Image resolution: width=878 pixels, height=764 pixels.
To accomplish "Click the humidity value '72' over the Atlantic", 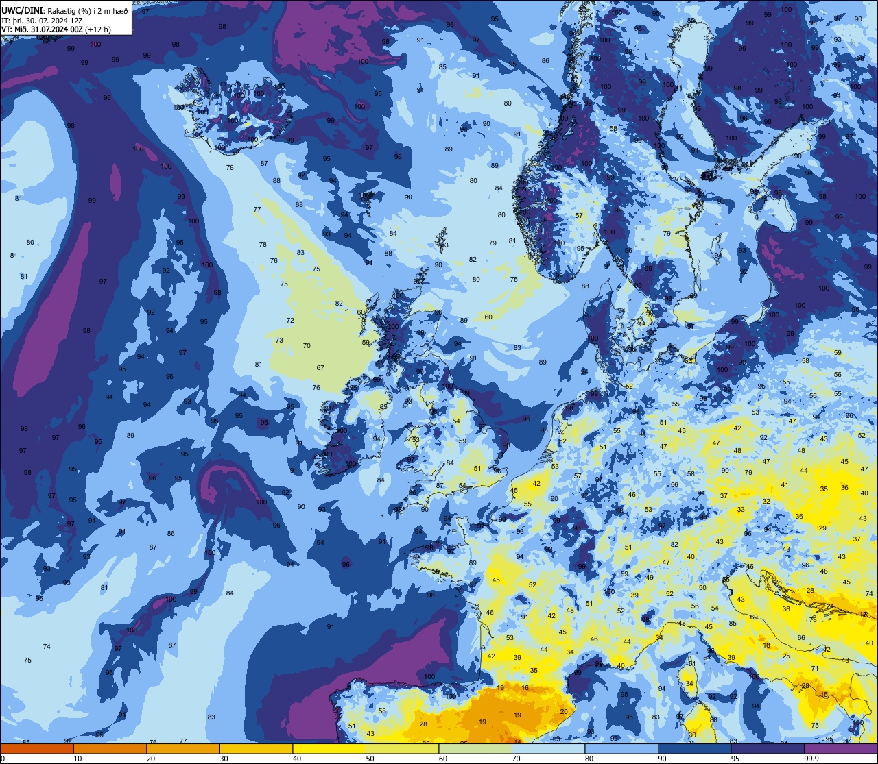I will point(290,321).
